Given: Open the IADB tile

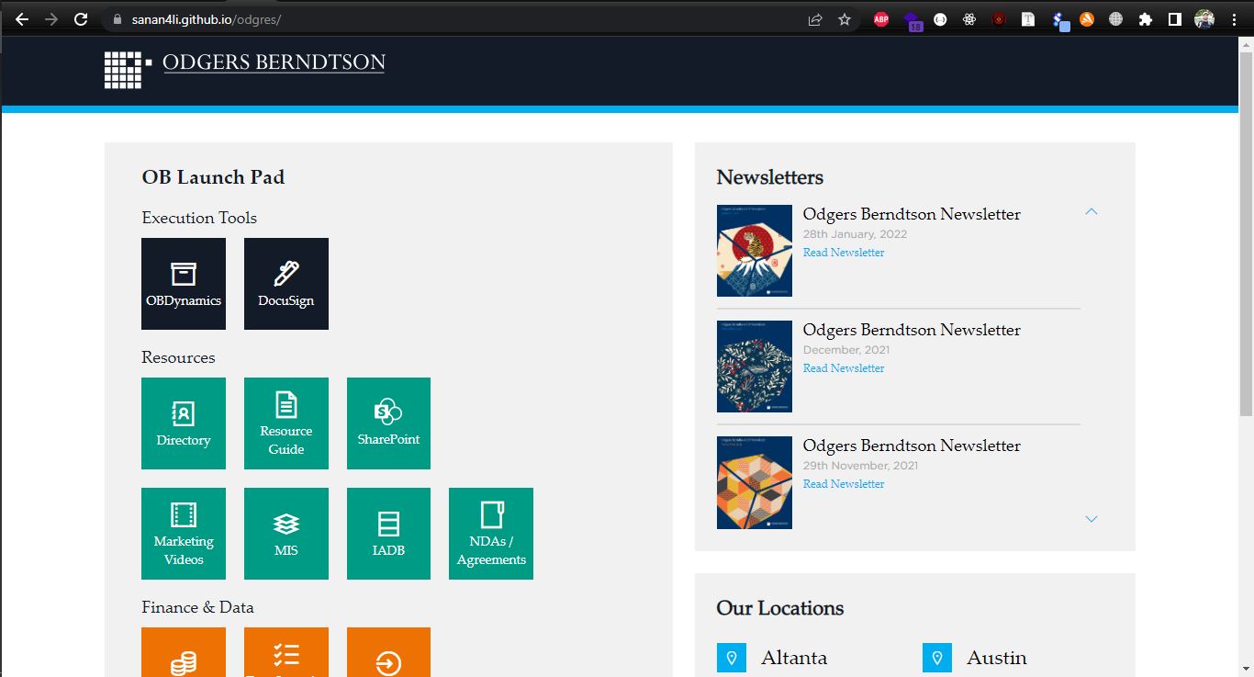Looking at the screenshot, I should [x=388, y=534].
